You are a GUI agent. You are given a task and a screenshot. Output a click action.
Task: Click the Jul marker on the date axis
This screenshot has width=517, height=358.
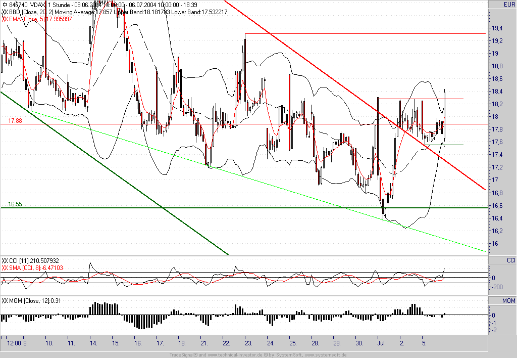pos(381,343)
